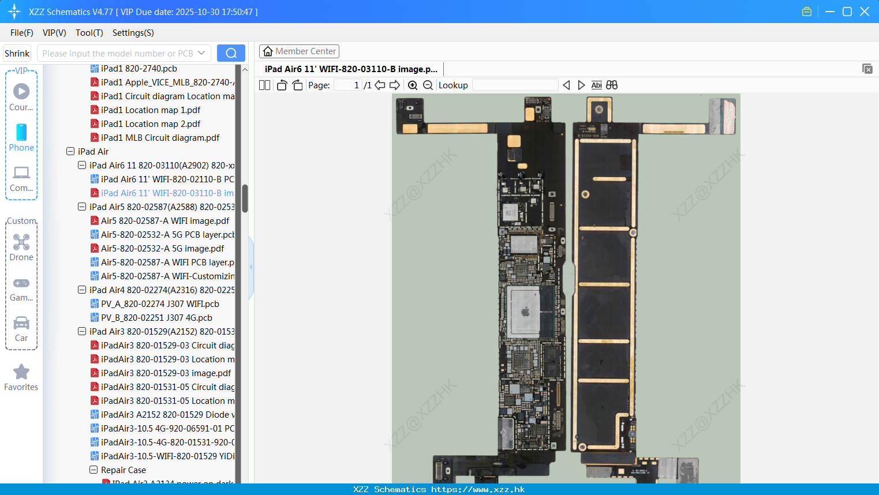This screenshot has height=495, width=879.
Task: Collapse the iPad Air6 11 820-03110 node
Action: point(82,166)
